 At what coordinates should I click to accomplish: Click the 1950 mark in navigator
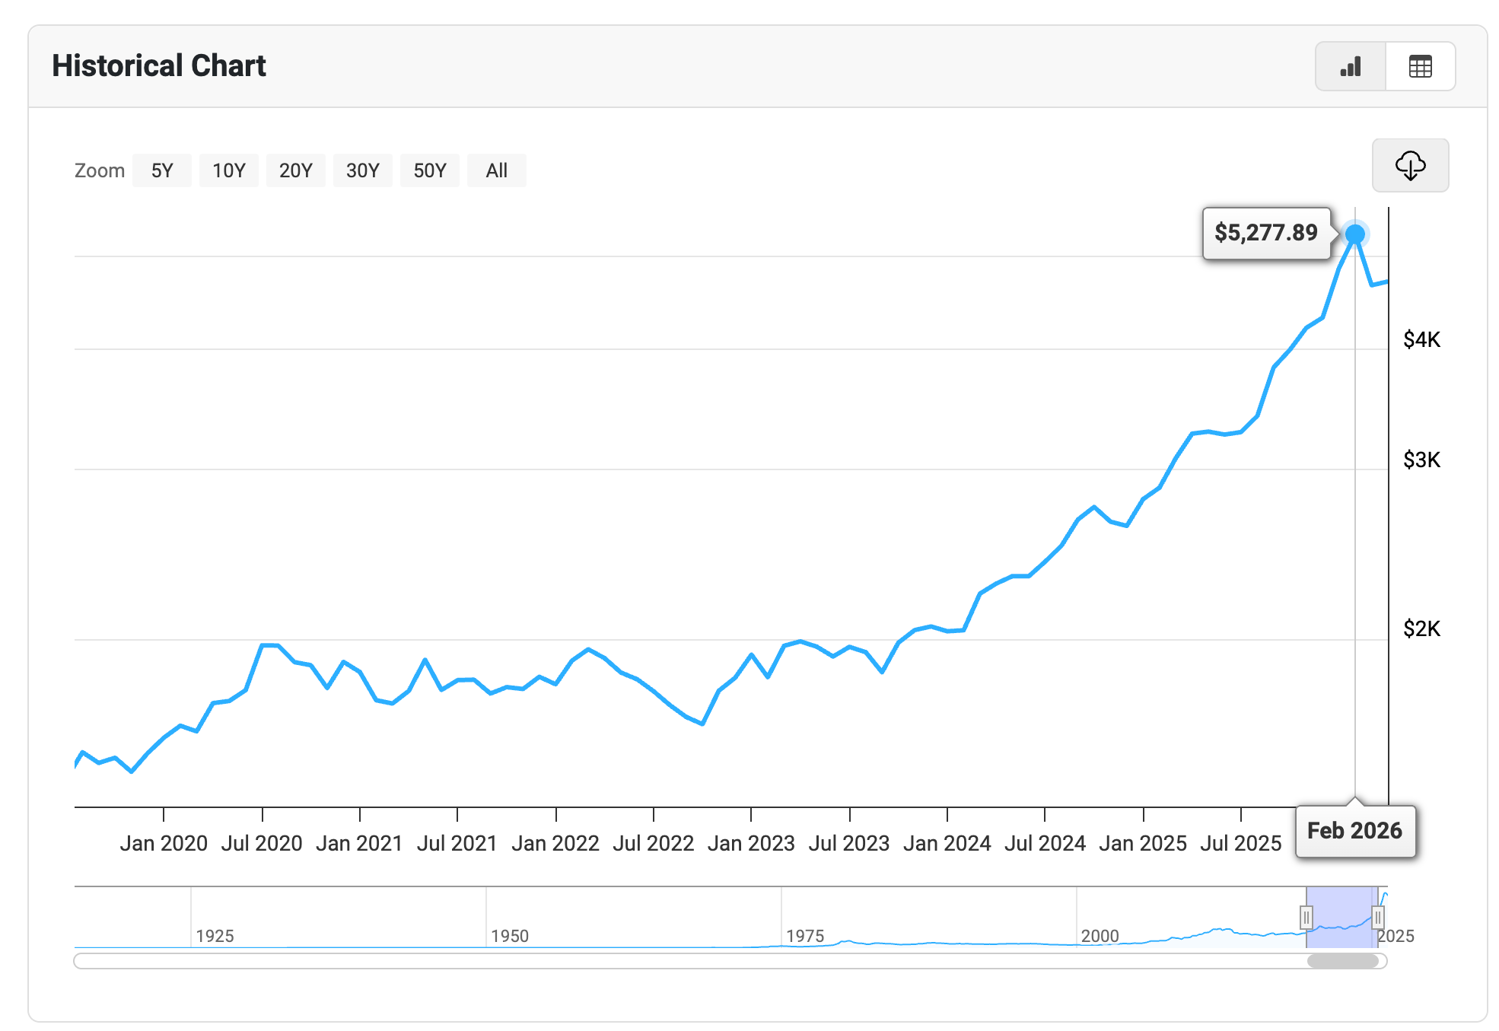[510, 936]
